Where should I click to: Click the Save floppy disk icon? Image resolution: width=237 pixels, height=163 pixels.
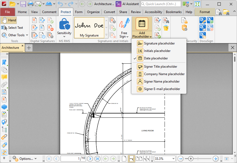23,4
